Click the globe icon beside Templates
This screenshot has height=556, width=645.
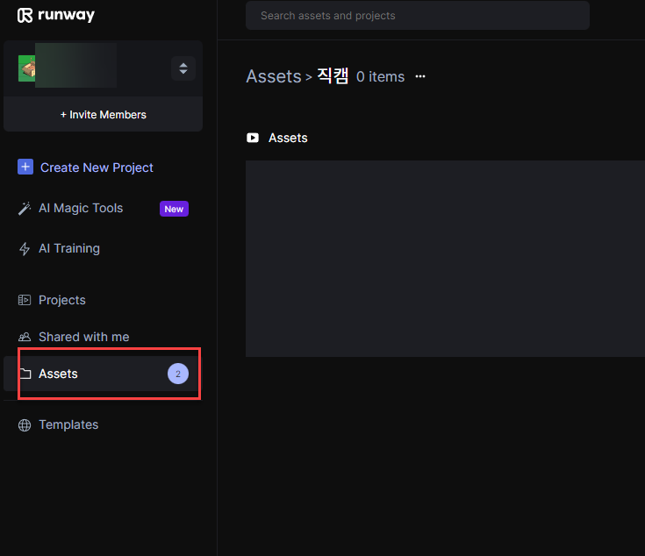25,424
